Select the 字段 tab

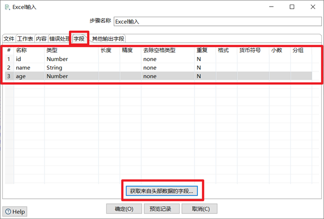tap(79, 39)
